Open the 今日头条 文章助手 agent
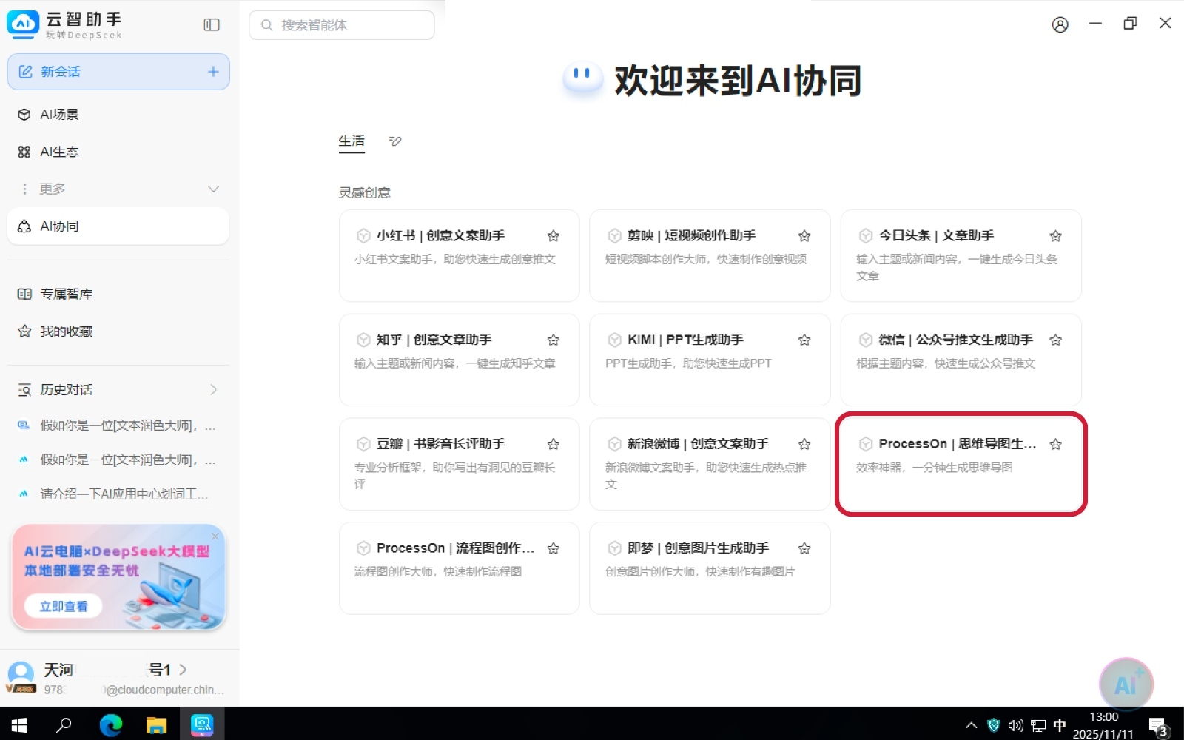This screenshot has height=740, width=1184. pos(961,255)
